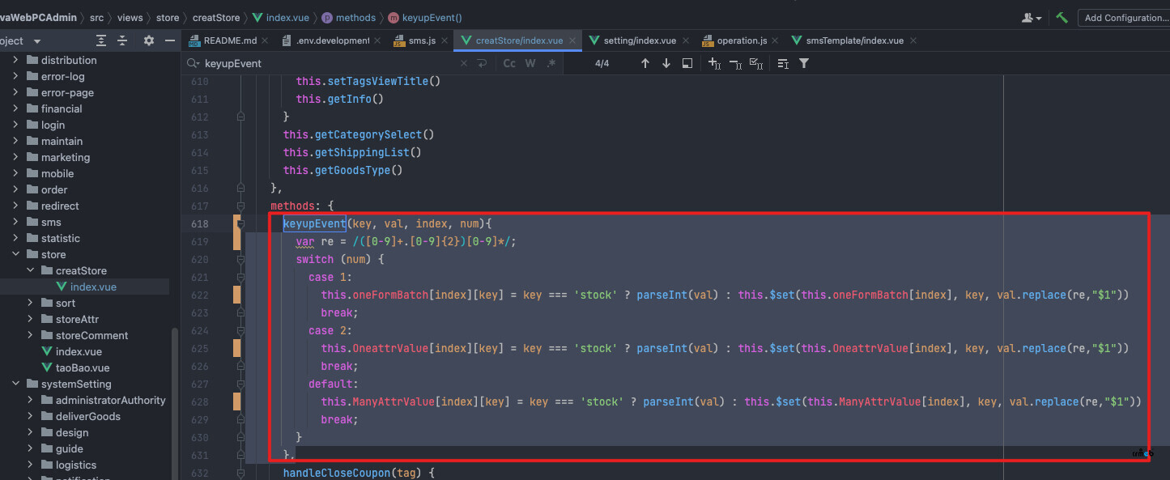1170x480 pixels.
Task: Close the README.md tab
Action: 266,40
